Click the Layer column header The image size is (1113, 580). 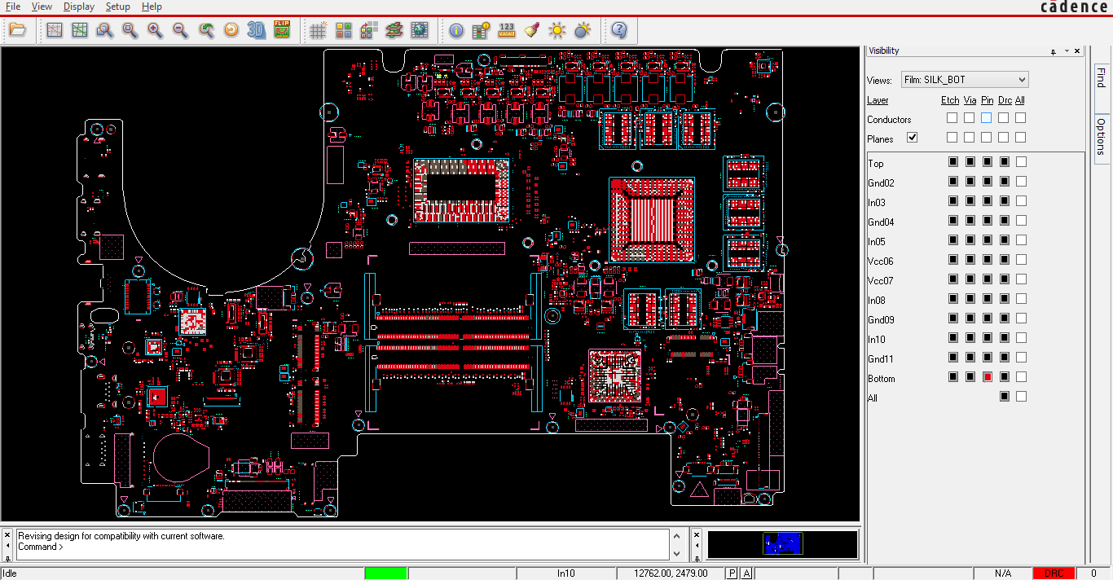pos(878,100)
